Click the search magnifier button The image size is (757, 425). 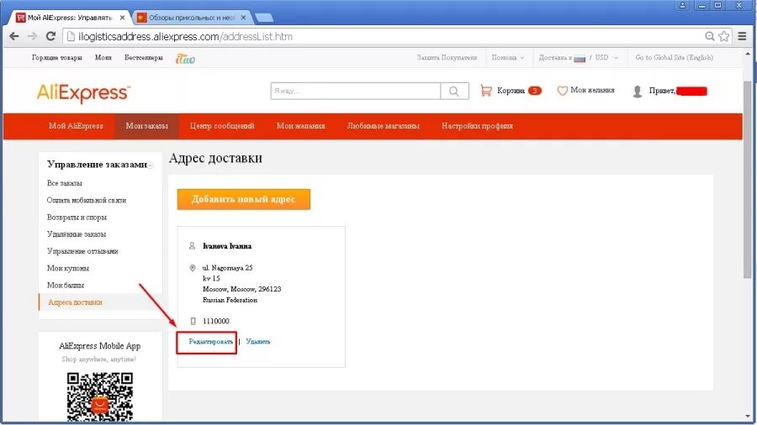click(454, 91)
